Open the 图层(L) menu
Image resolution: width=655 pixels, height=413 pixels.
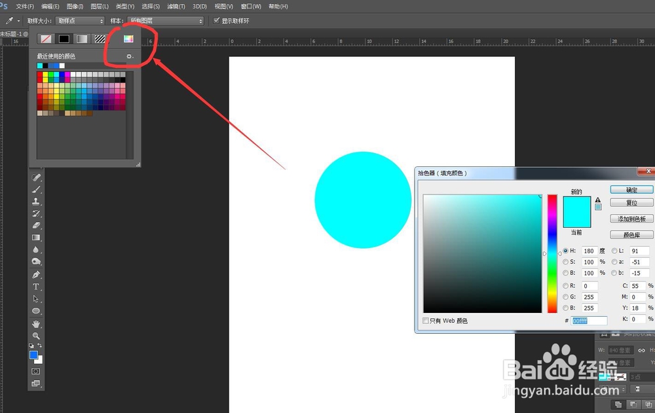point(100,7)
